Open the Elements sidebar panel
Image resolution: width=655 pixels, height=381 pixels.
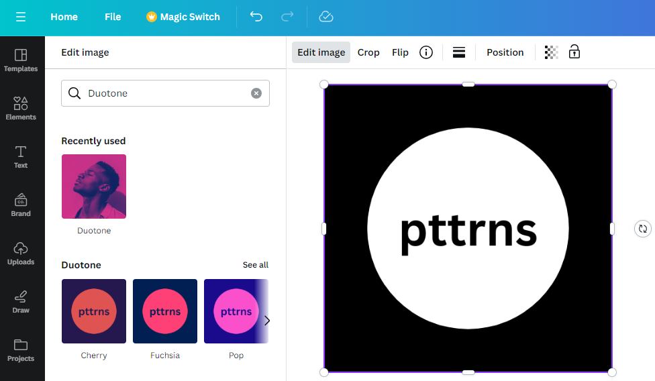21,109
